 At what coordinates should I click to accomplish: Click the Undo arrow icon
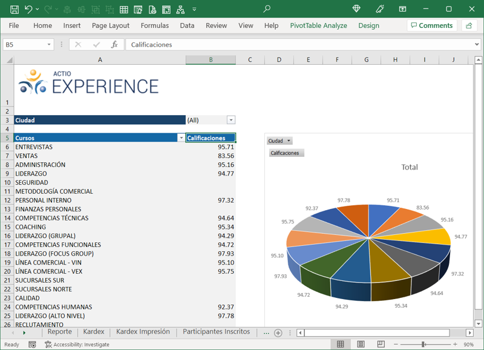pyautogui.click(x=28, y=9)
